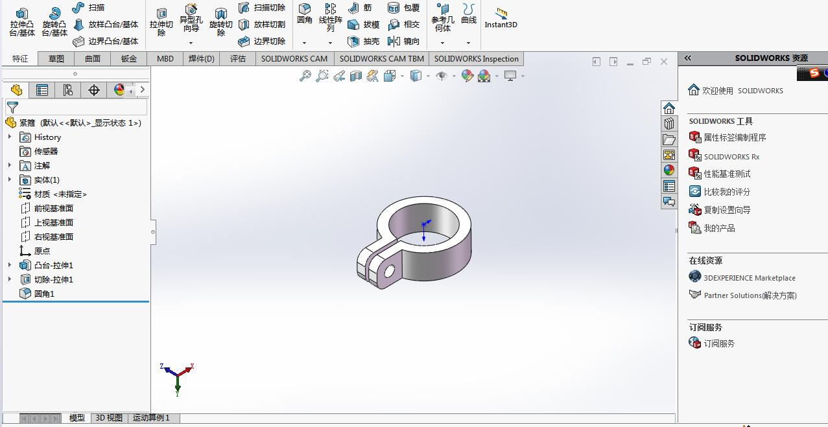This screenshot has height=427, width=828.
Task: Select the 线性阵列 linear pattern tool
Action: point(331,17)
